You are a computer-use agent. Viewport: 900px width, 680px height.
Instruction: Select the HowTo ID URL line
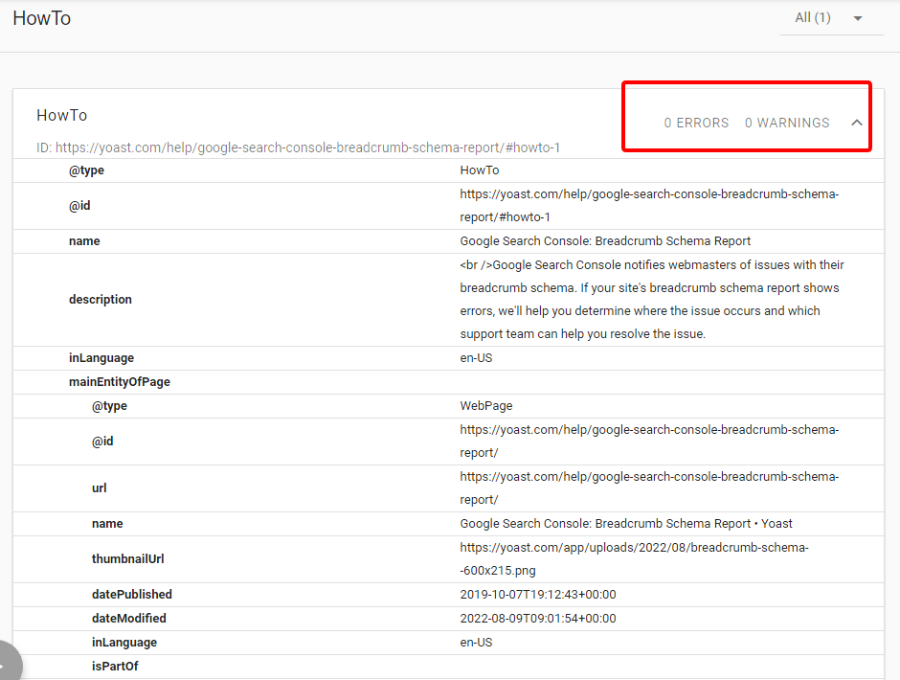[x=298, y=147]
